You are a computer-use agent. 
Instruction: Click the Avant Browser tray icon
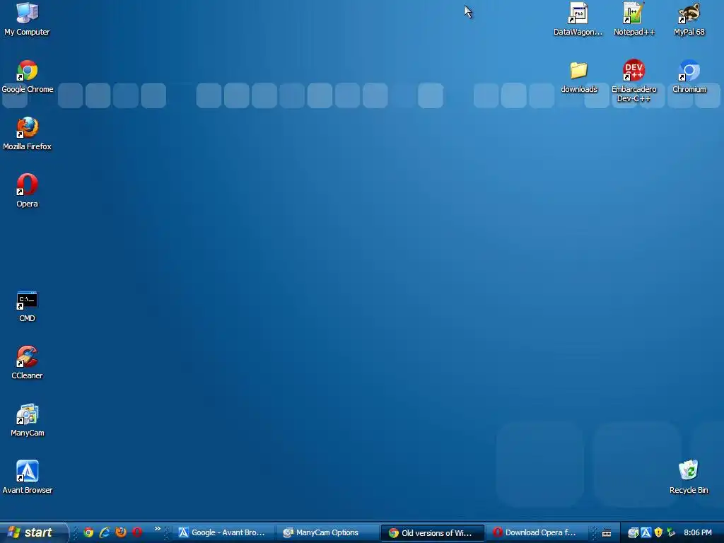(x=646, y=532)
